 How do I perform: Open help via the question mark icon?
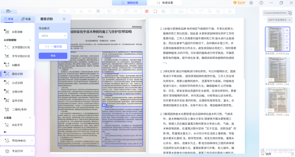tap(261, 3)
